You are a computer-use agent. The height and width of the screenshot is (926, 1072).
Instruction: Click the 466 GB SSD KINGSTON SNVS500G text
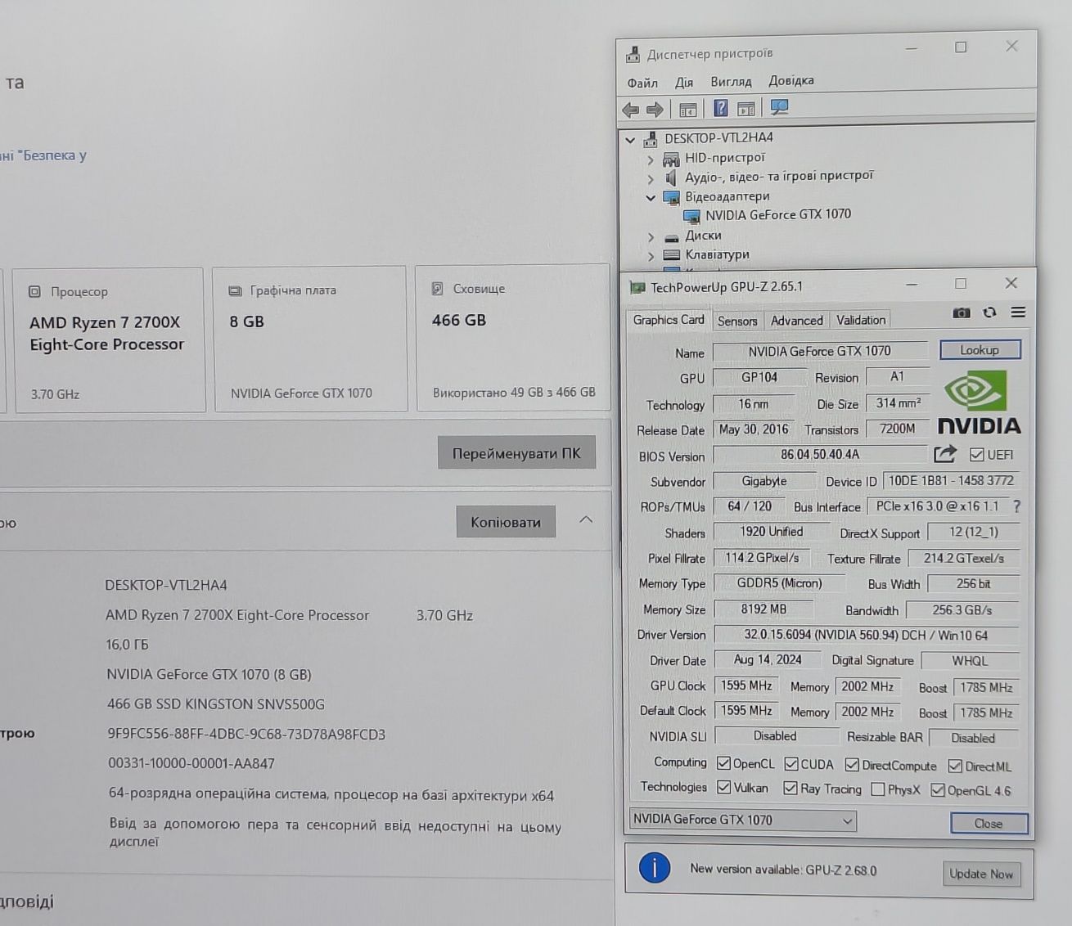pos(215,703)
